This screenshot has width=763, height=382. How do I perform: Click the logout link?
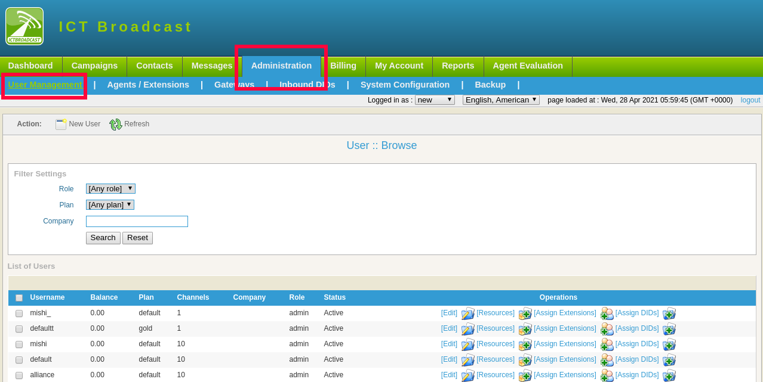[750, 100]
